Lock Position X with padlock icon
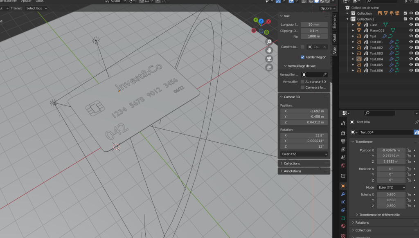The image size is (419, 238). click(x=409, y=150)
